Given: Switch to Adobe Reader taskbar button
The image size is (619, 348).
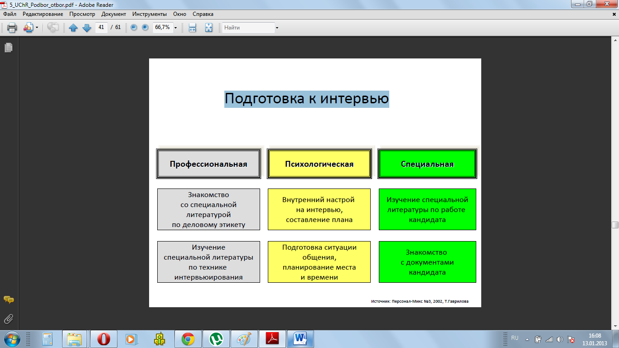Looking at the screenshot, I should click(272, 338).
